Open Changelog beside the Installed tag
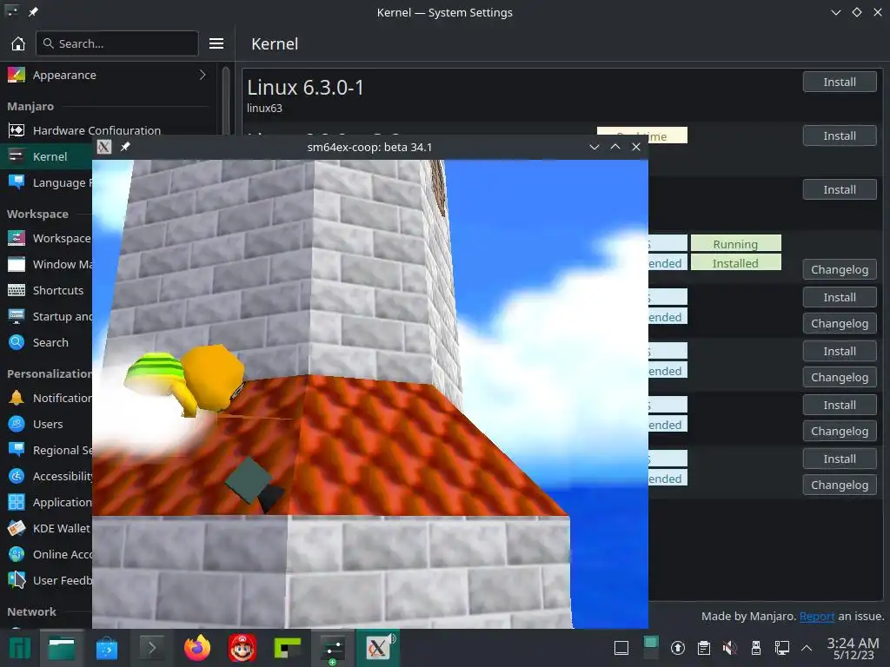Viewport: 890px width, 667px height. pos(840,269)
